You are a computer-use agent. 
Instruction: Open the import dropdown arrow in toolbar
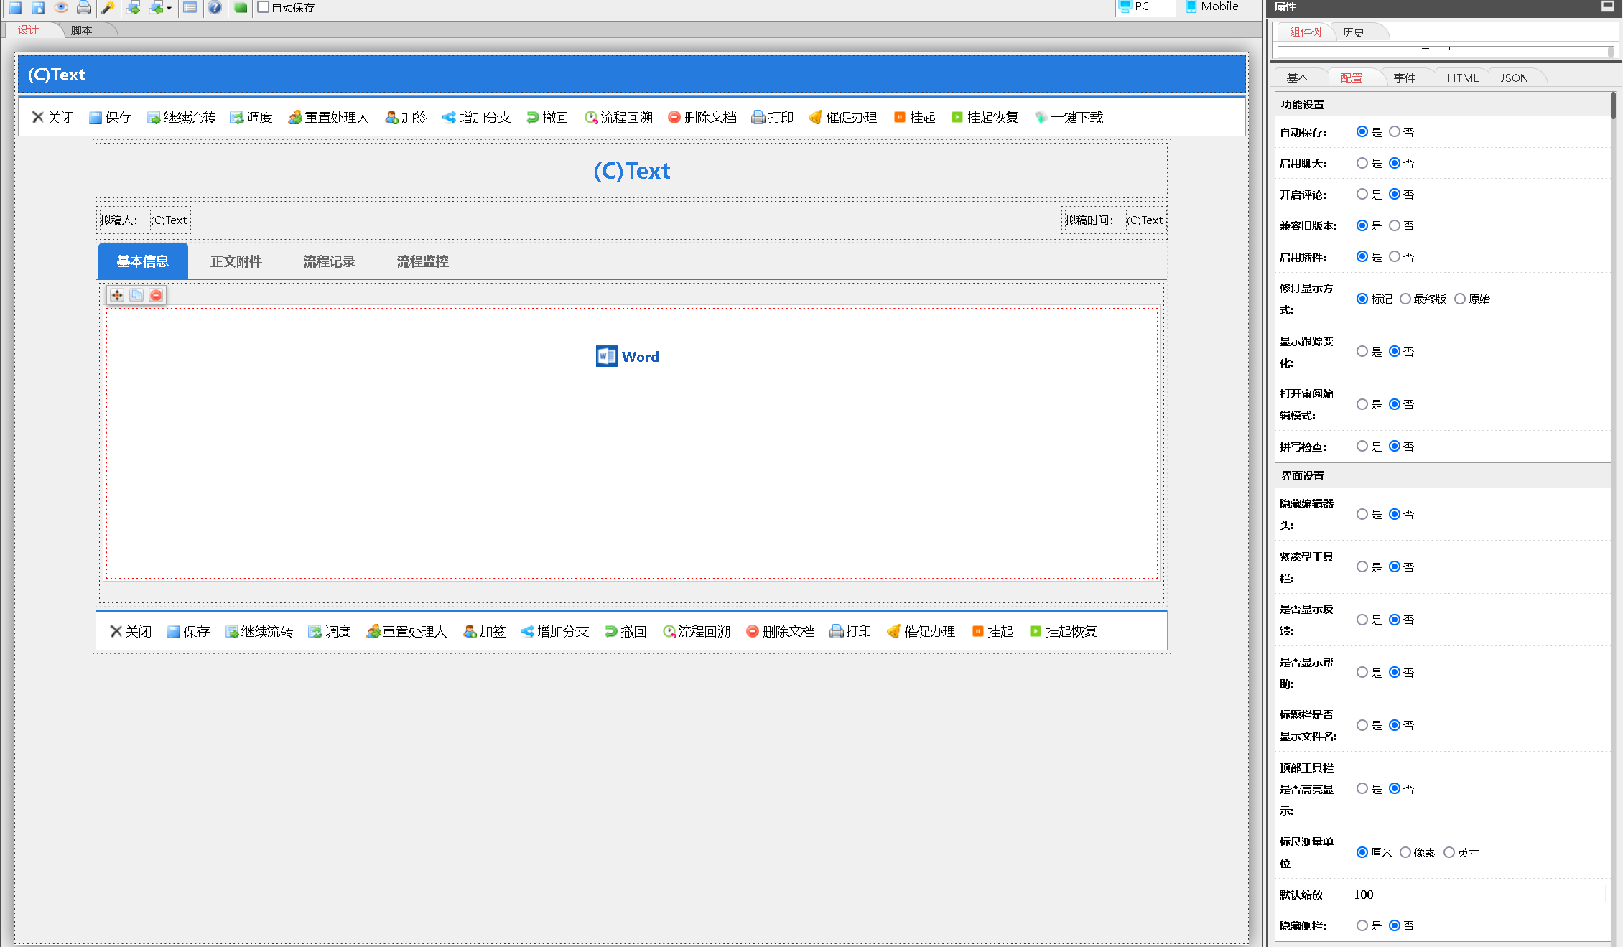coord(169,9)
